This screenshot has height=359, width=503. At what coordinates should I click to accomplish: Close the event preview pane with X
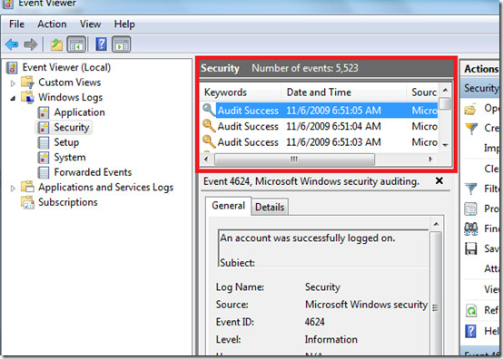point(439,181)
